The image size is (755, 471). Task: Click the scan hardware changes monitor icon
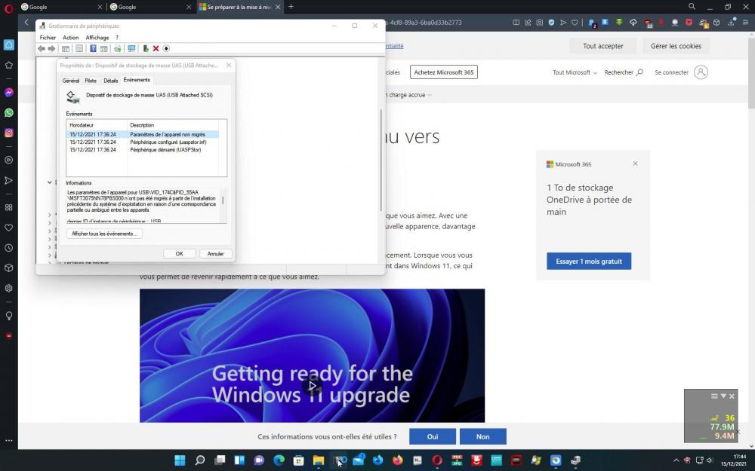[131, 49]
